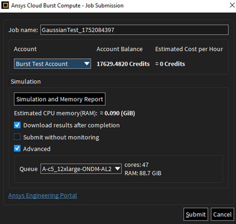Open Simulation and Memory Report

pos(60,99)
